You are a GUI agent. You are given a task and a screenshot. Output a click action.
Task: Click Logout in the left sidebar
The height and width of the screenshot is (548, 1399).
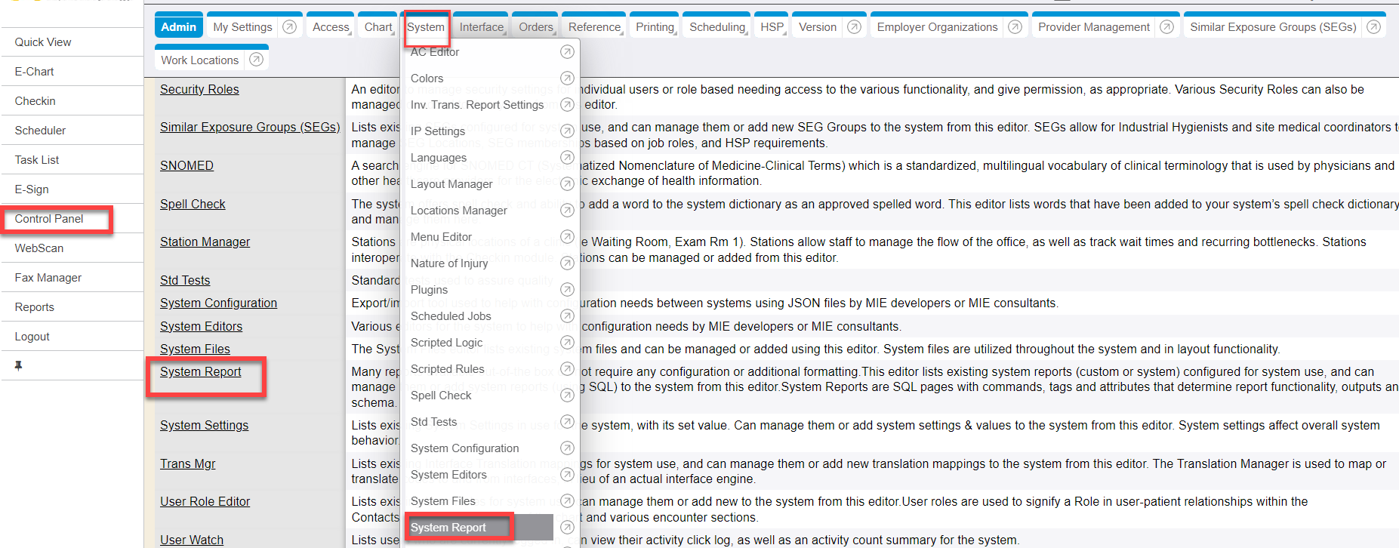click(32, 337)
